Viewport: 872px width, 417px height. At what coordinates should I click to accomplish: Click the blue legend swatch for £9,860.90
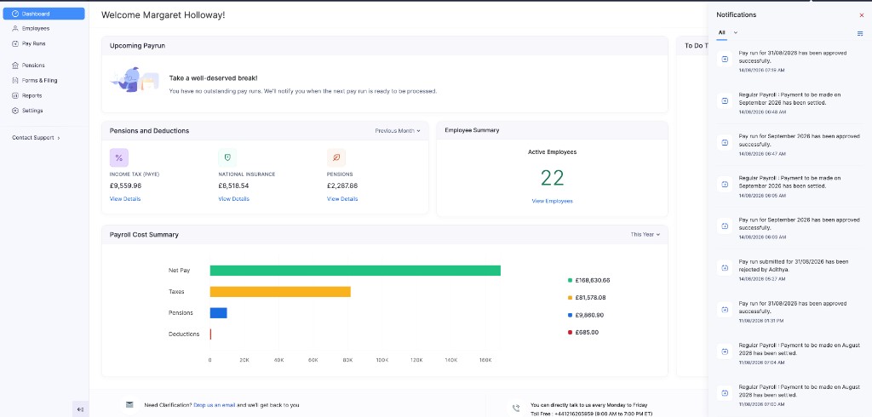click(570, 315)
